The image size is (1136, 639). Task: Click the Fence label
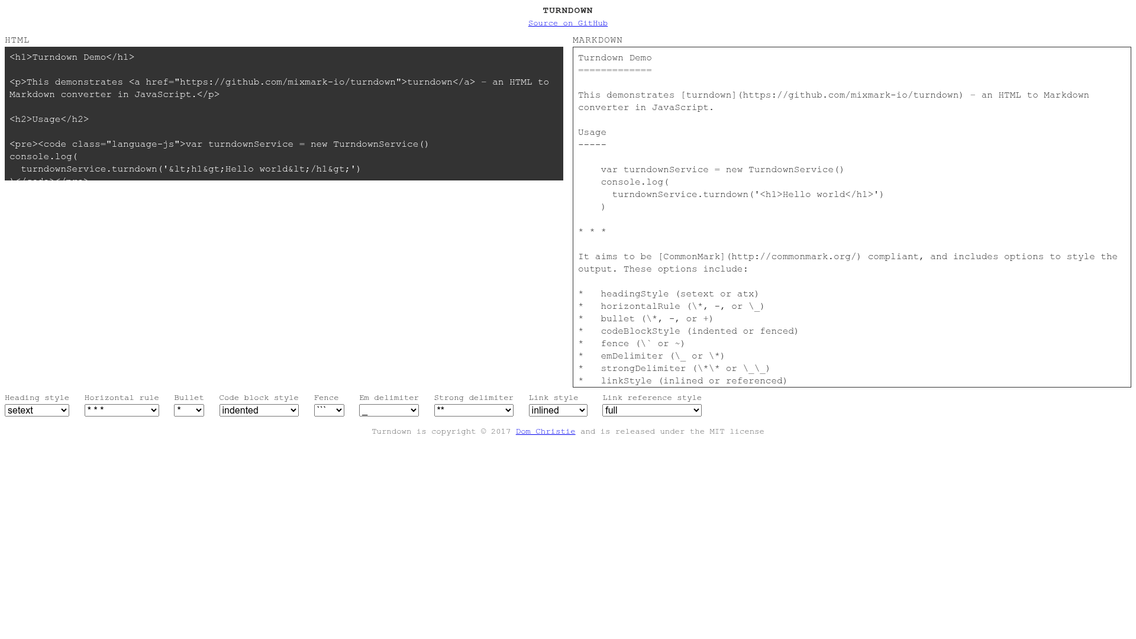tap(327, 398)
